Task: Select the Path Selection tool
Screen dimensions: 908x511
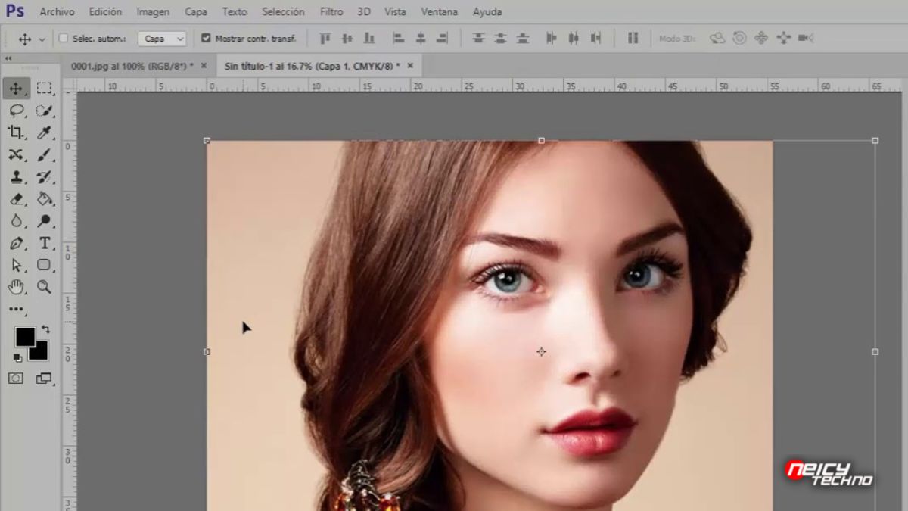Action: [16, 265]
